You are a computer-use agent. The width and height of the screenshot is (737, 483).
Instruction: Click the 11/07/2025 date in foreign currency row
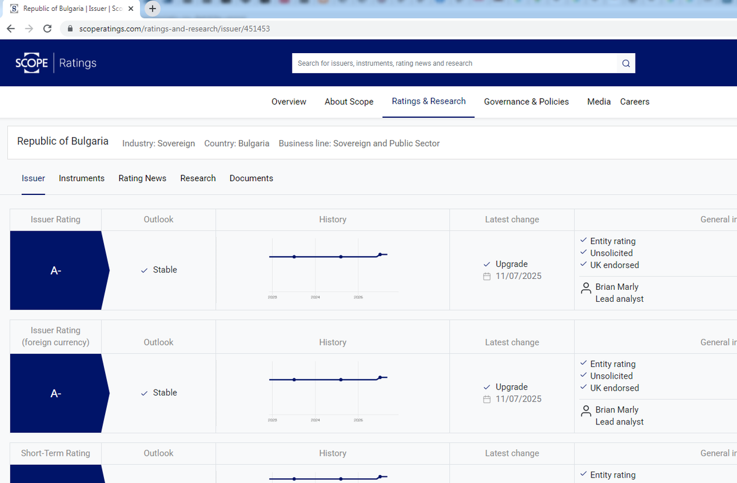click(x=518, y=398)
